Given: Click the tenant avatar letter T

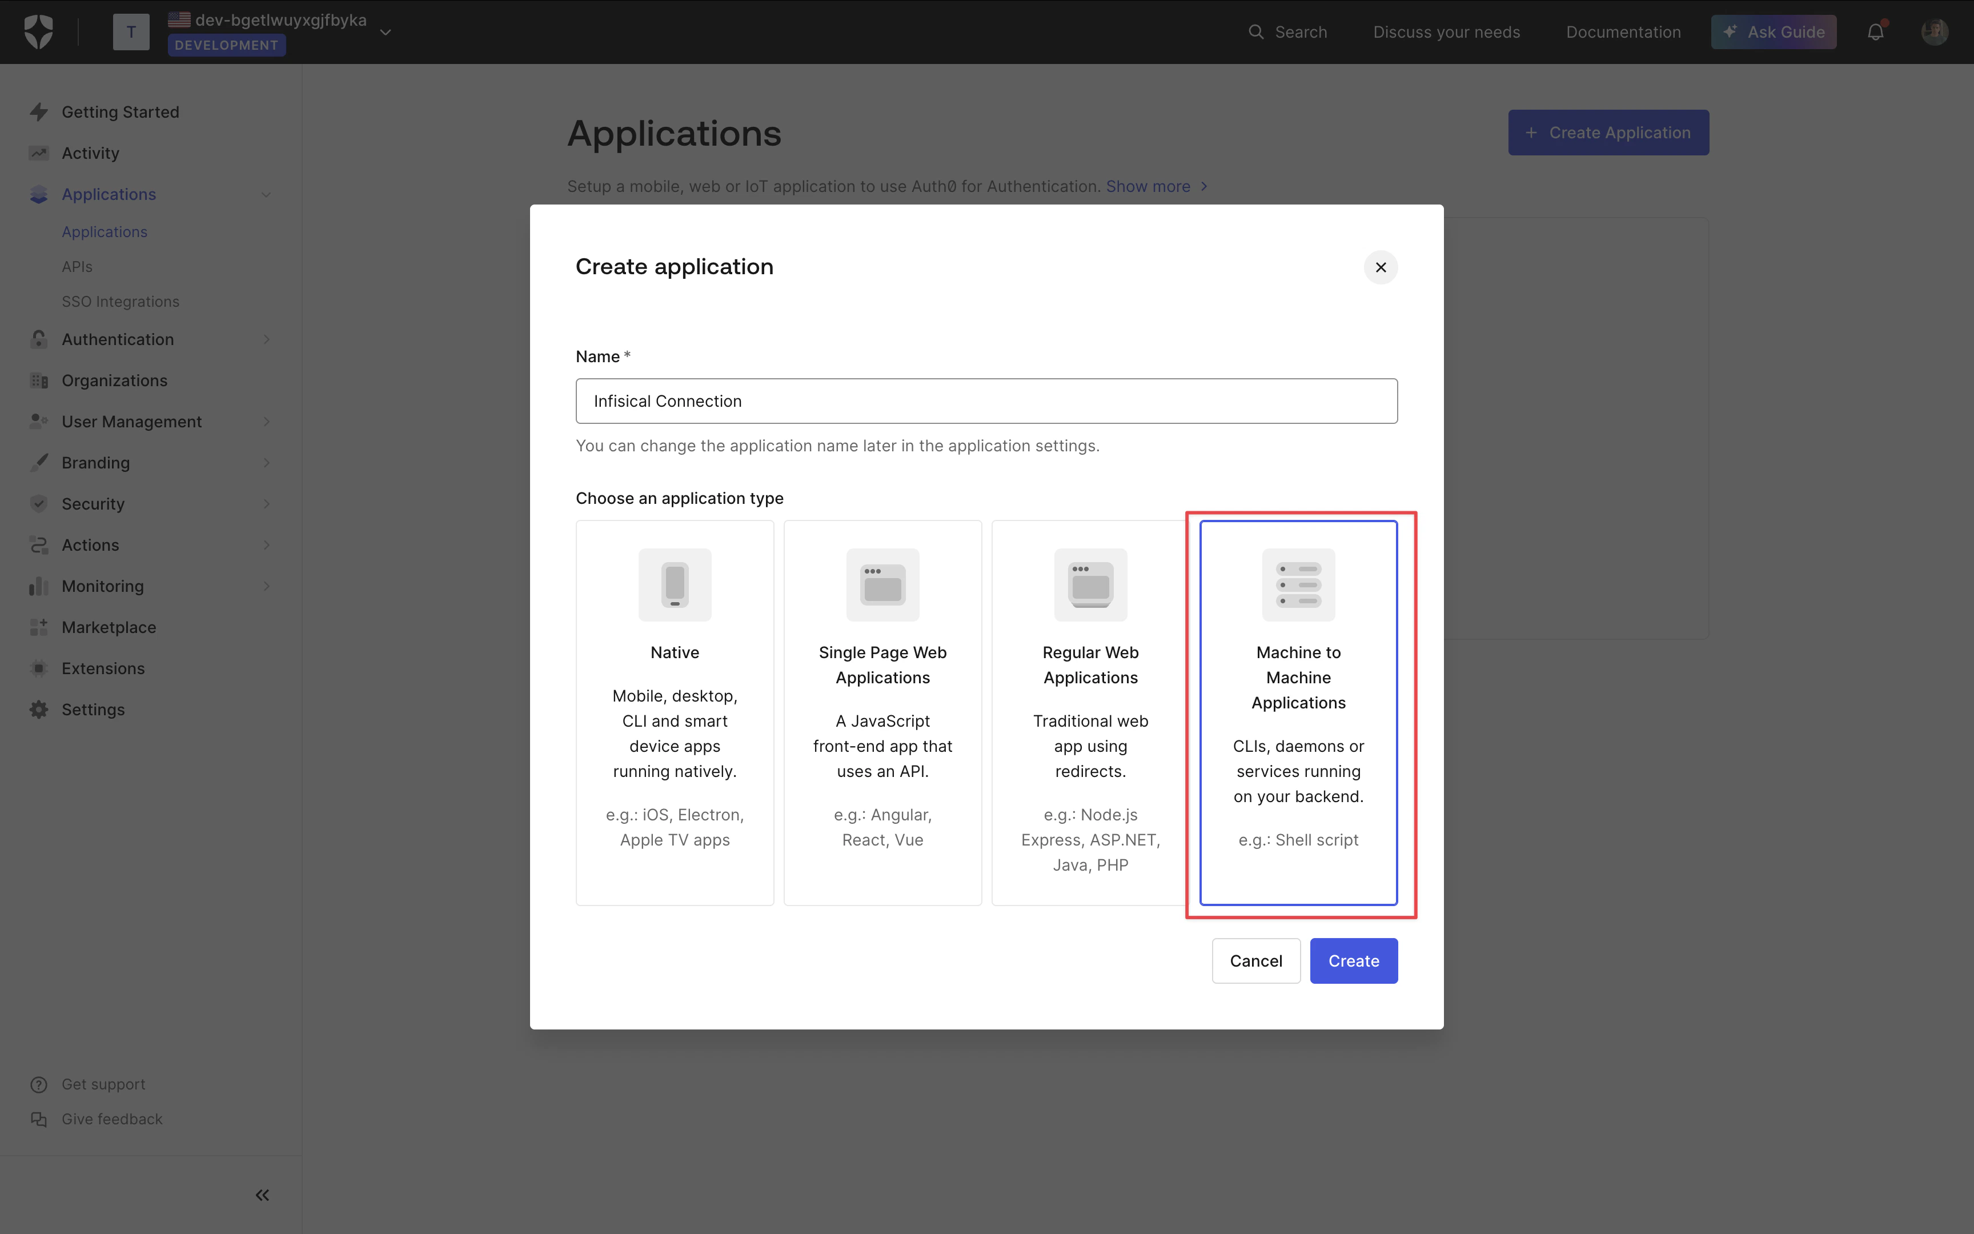Looking at the screenshot, I should click(x=131, y=32).
